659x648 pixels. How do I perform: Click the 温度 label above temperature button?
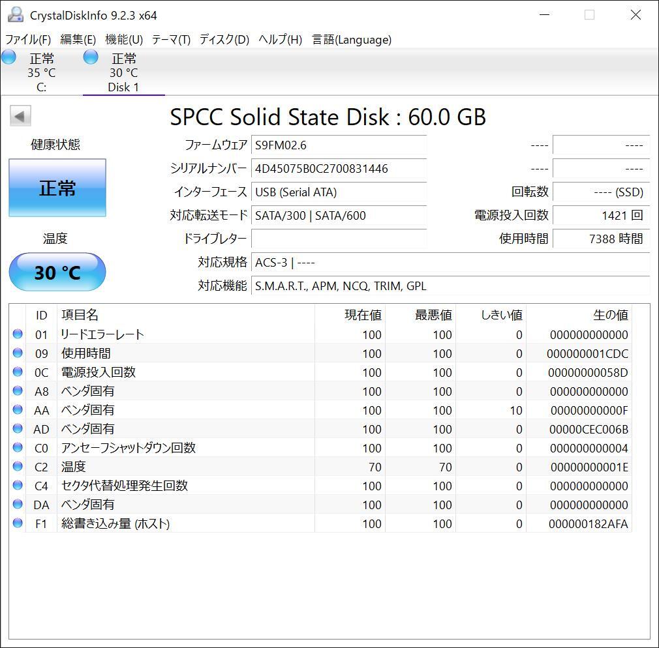click(55, 239)
